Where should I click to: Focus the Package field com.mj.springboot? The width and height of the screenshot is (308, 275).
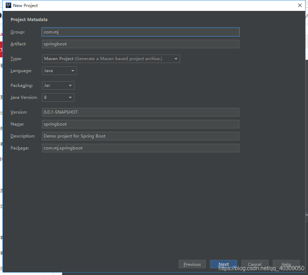141,148
